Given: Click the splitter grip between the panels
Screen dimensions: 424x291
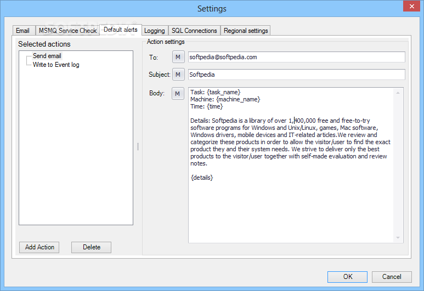Looking at the screenshot, I should click(x=138, y=146).
